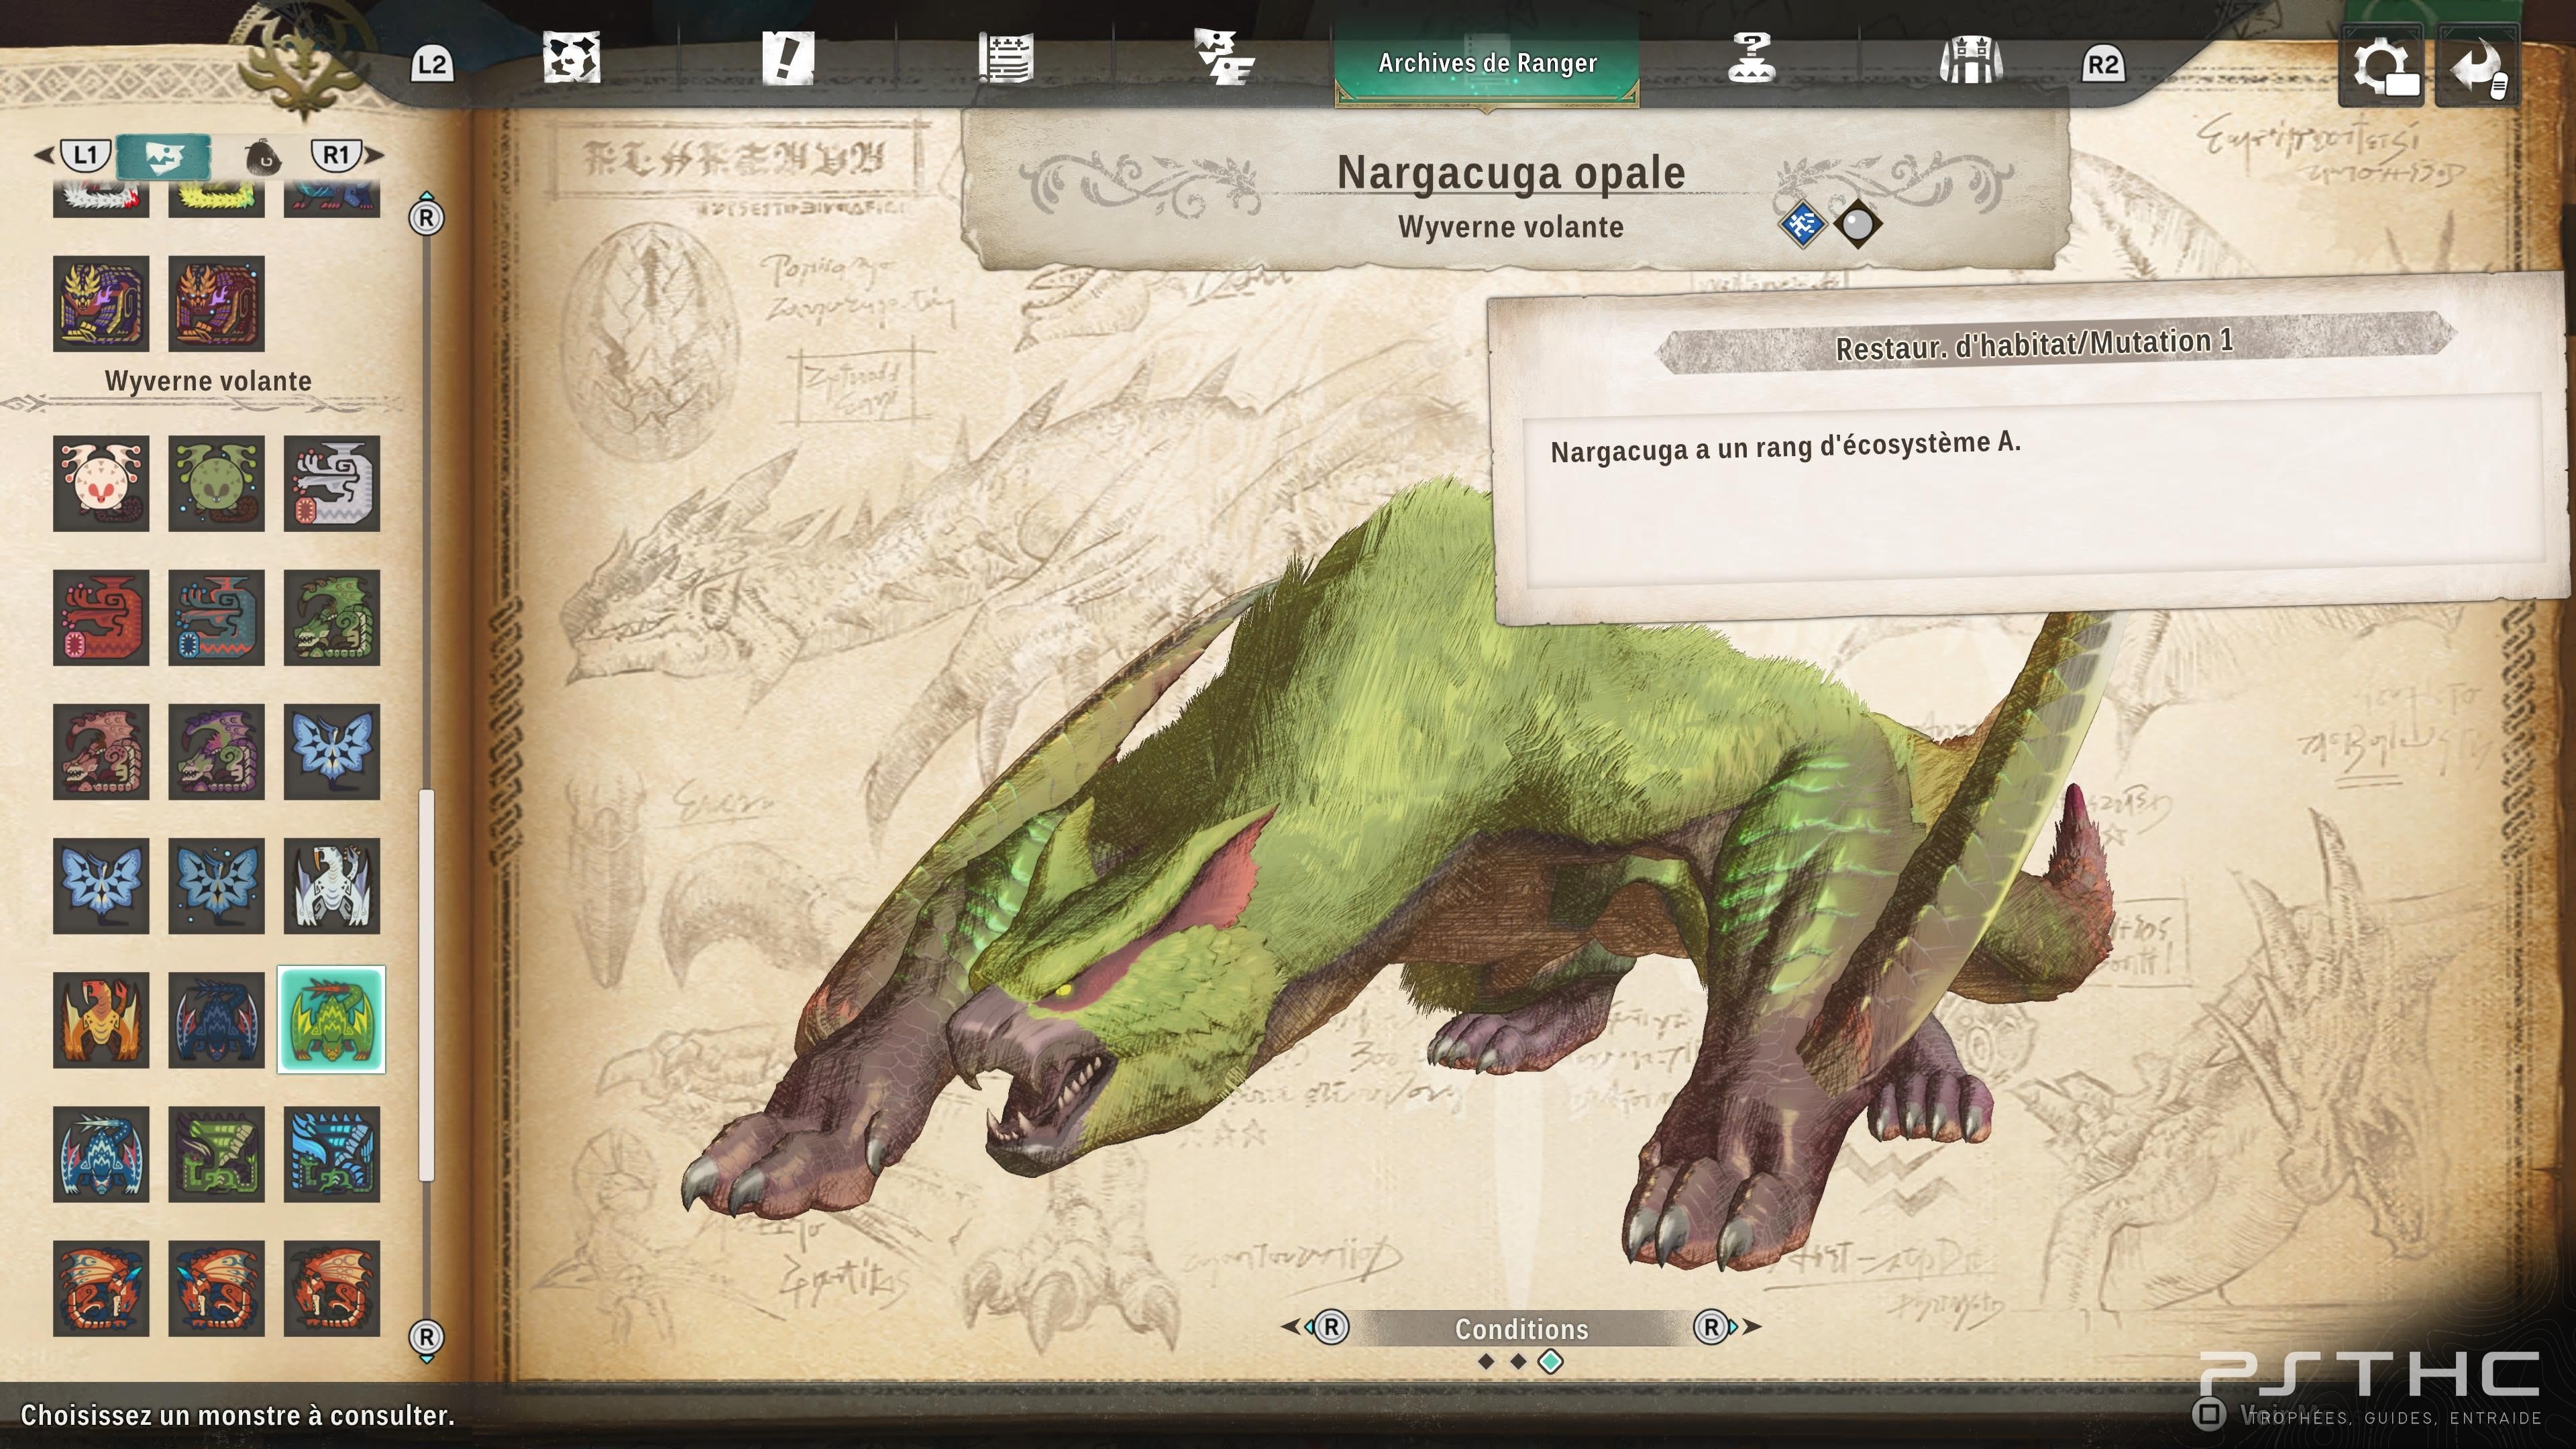Select the teal active page indicator dot
This screenshot has width=2576, height=1449.
click(1551, 1361)
